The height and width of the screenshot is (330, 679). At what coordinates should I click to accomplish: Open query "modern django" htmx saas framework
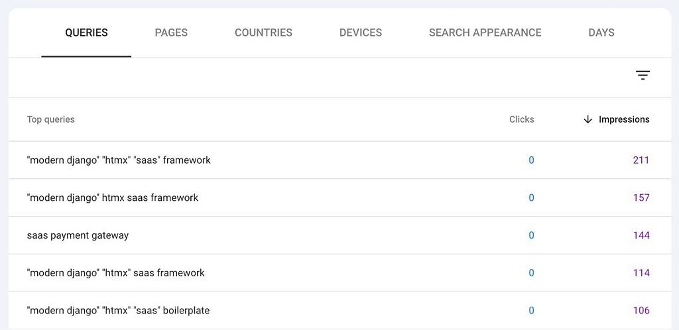113,197
